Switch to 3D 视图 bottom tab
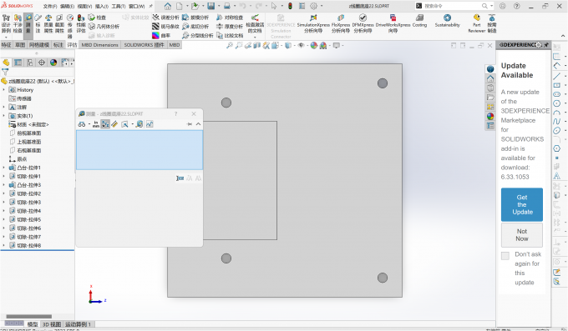The width and height of the screenshot is (568, 331). point(52,324)
